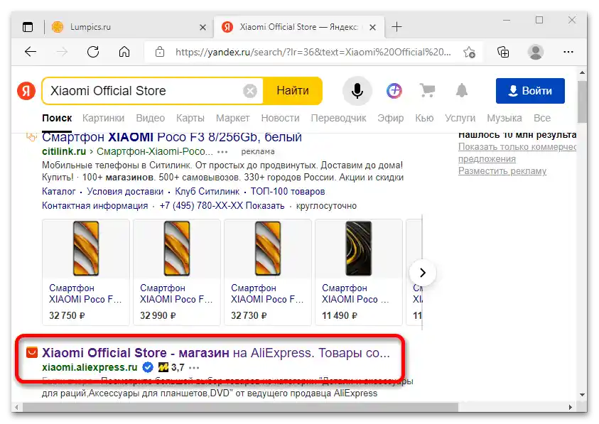Open the Кью tab
The image size is (599, 424).
424,119
